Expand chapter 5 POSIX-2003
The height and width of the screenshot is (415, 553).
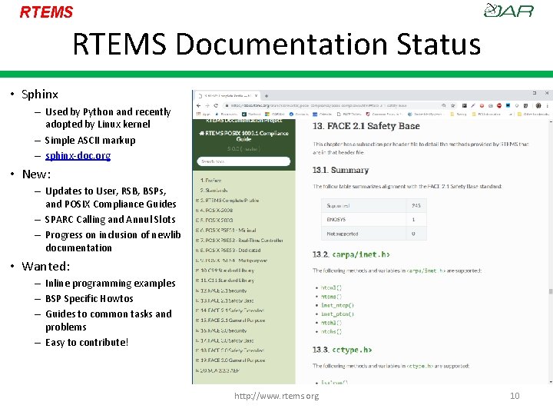pos(197,220)
